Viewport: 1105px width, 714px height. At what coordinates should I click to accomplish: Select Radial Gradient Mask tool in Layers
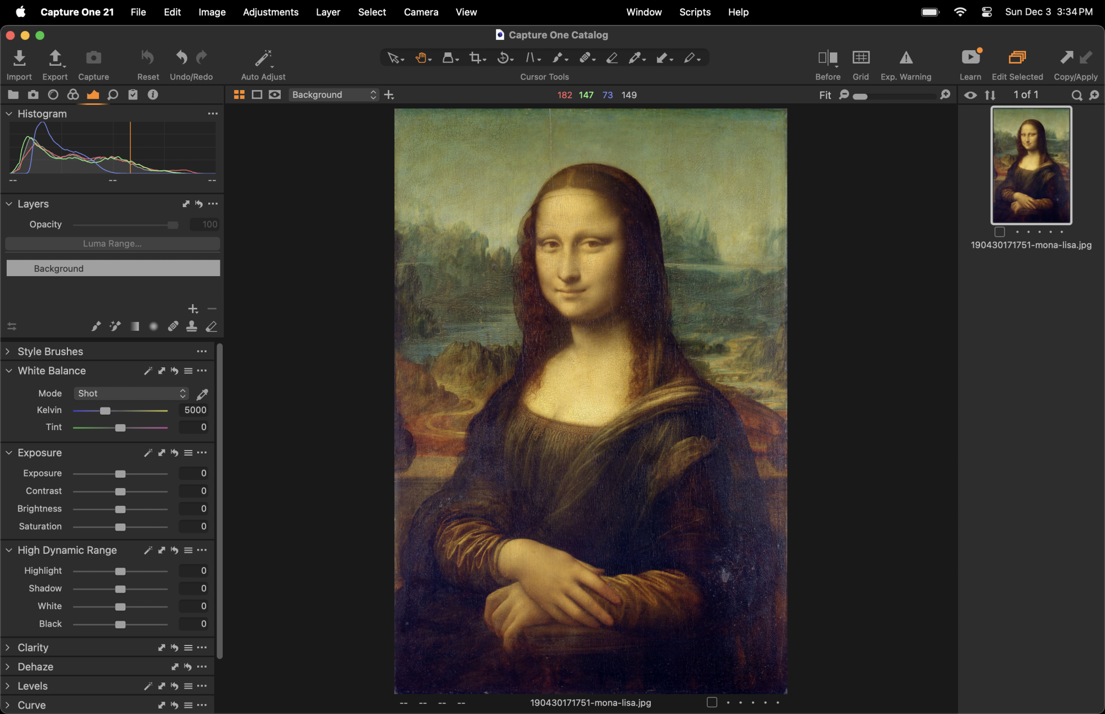coord(154,326)
